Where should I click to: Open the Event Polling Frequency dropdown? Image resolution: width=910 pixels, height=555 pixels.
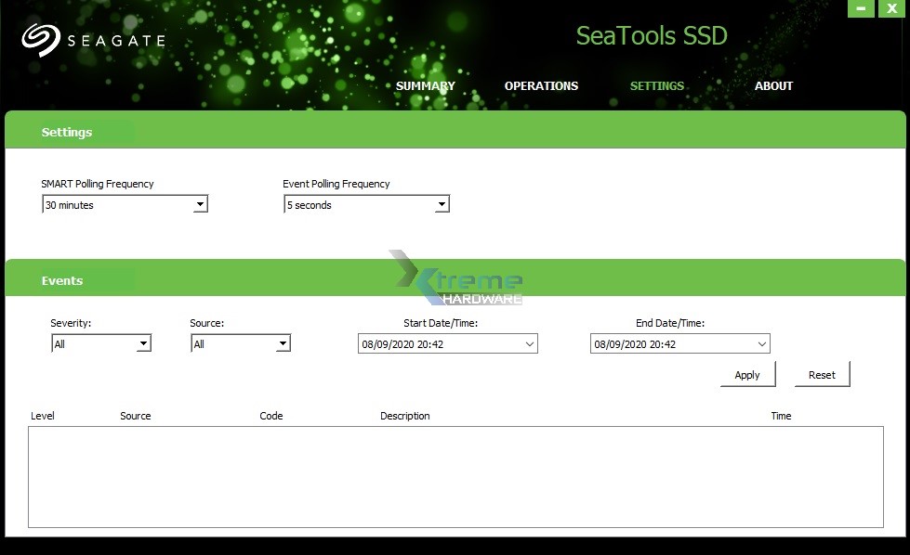click(442, 204)
